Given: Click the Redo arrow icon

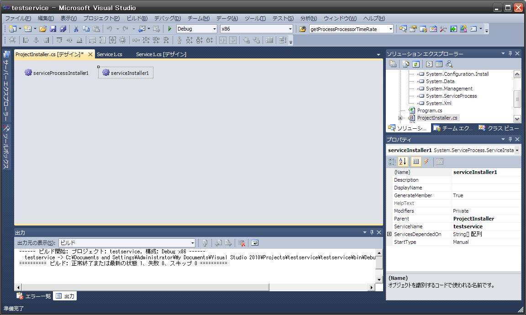Looking at the screenshot, I should tap(126, 29).
